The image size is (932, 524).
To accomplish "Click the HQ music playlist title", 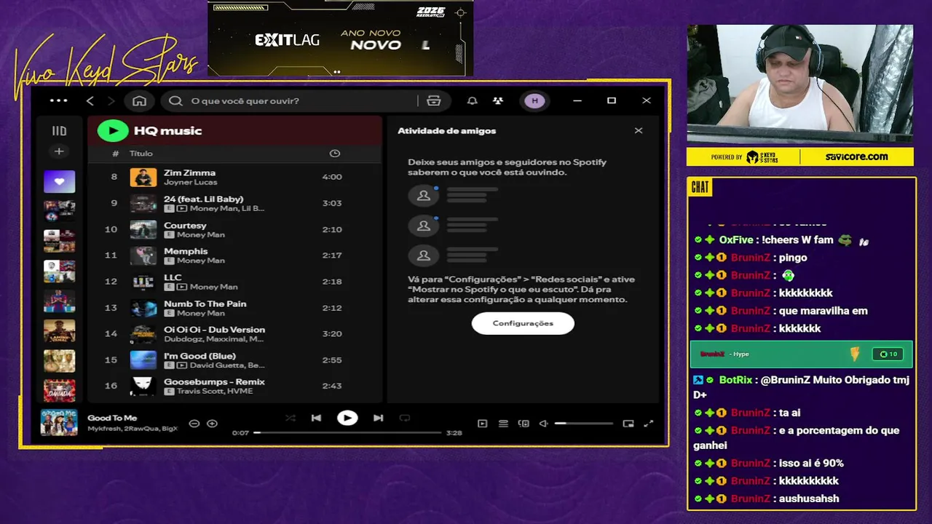I will (167, 131).
